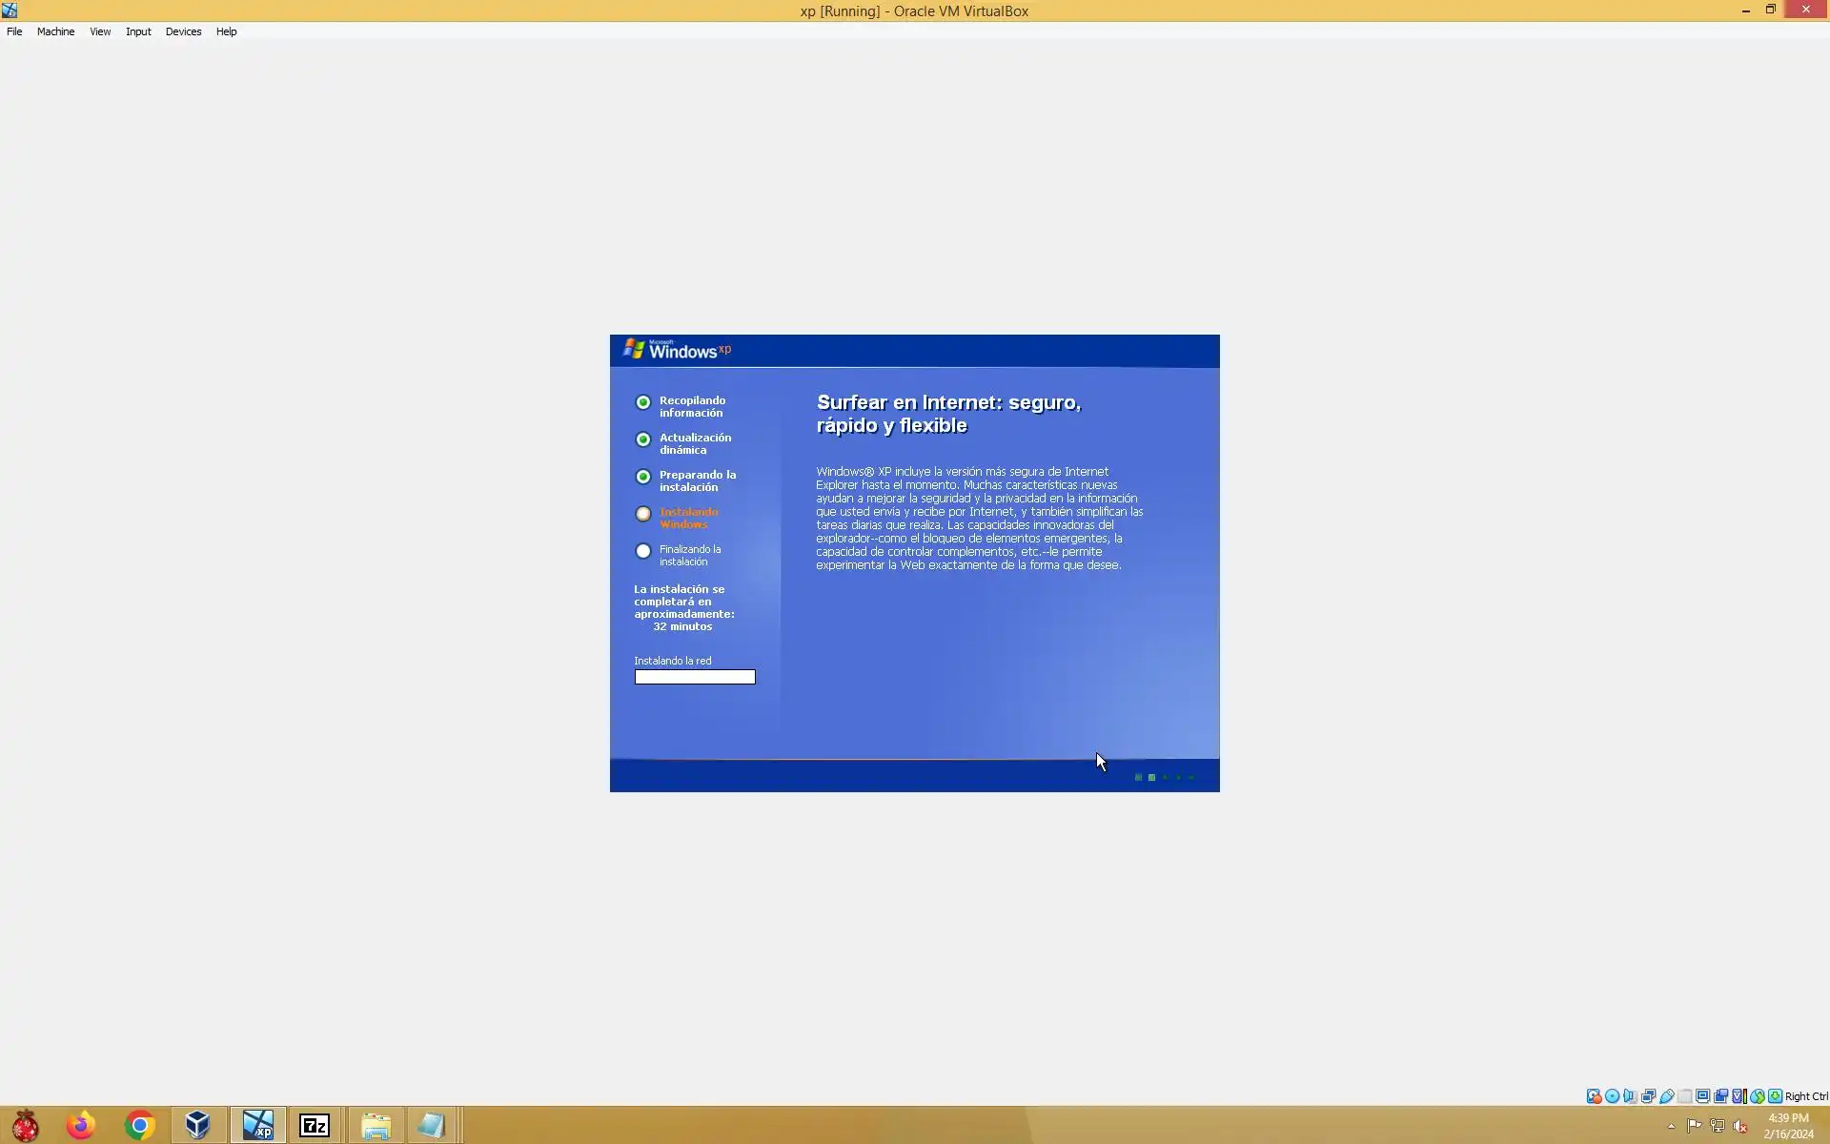Open the View menu
This screenshot has height=1144, width=1830.
pos(100,31)
